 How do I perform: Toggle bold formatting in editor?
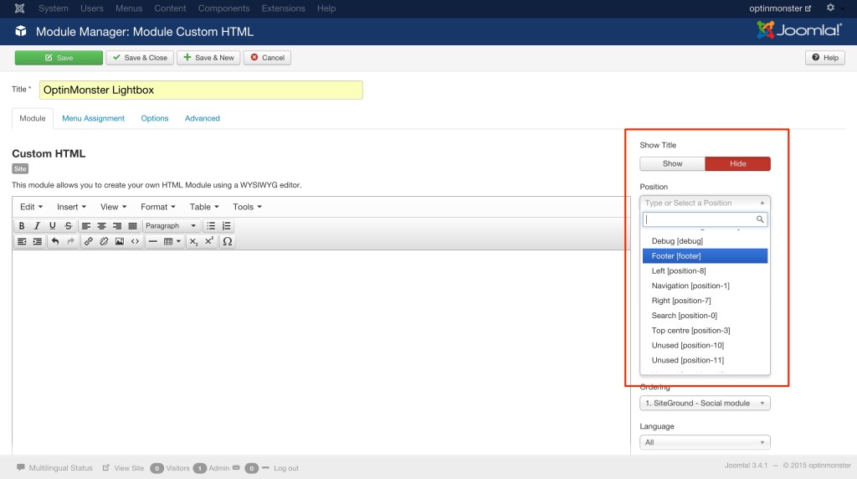pos(21,226)
